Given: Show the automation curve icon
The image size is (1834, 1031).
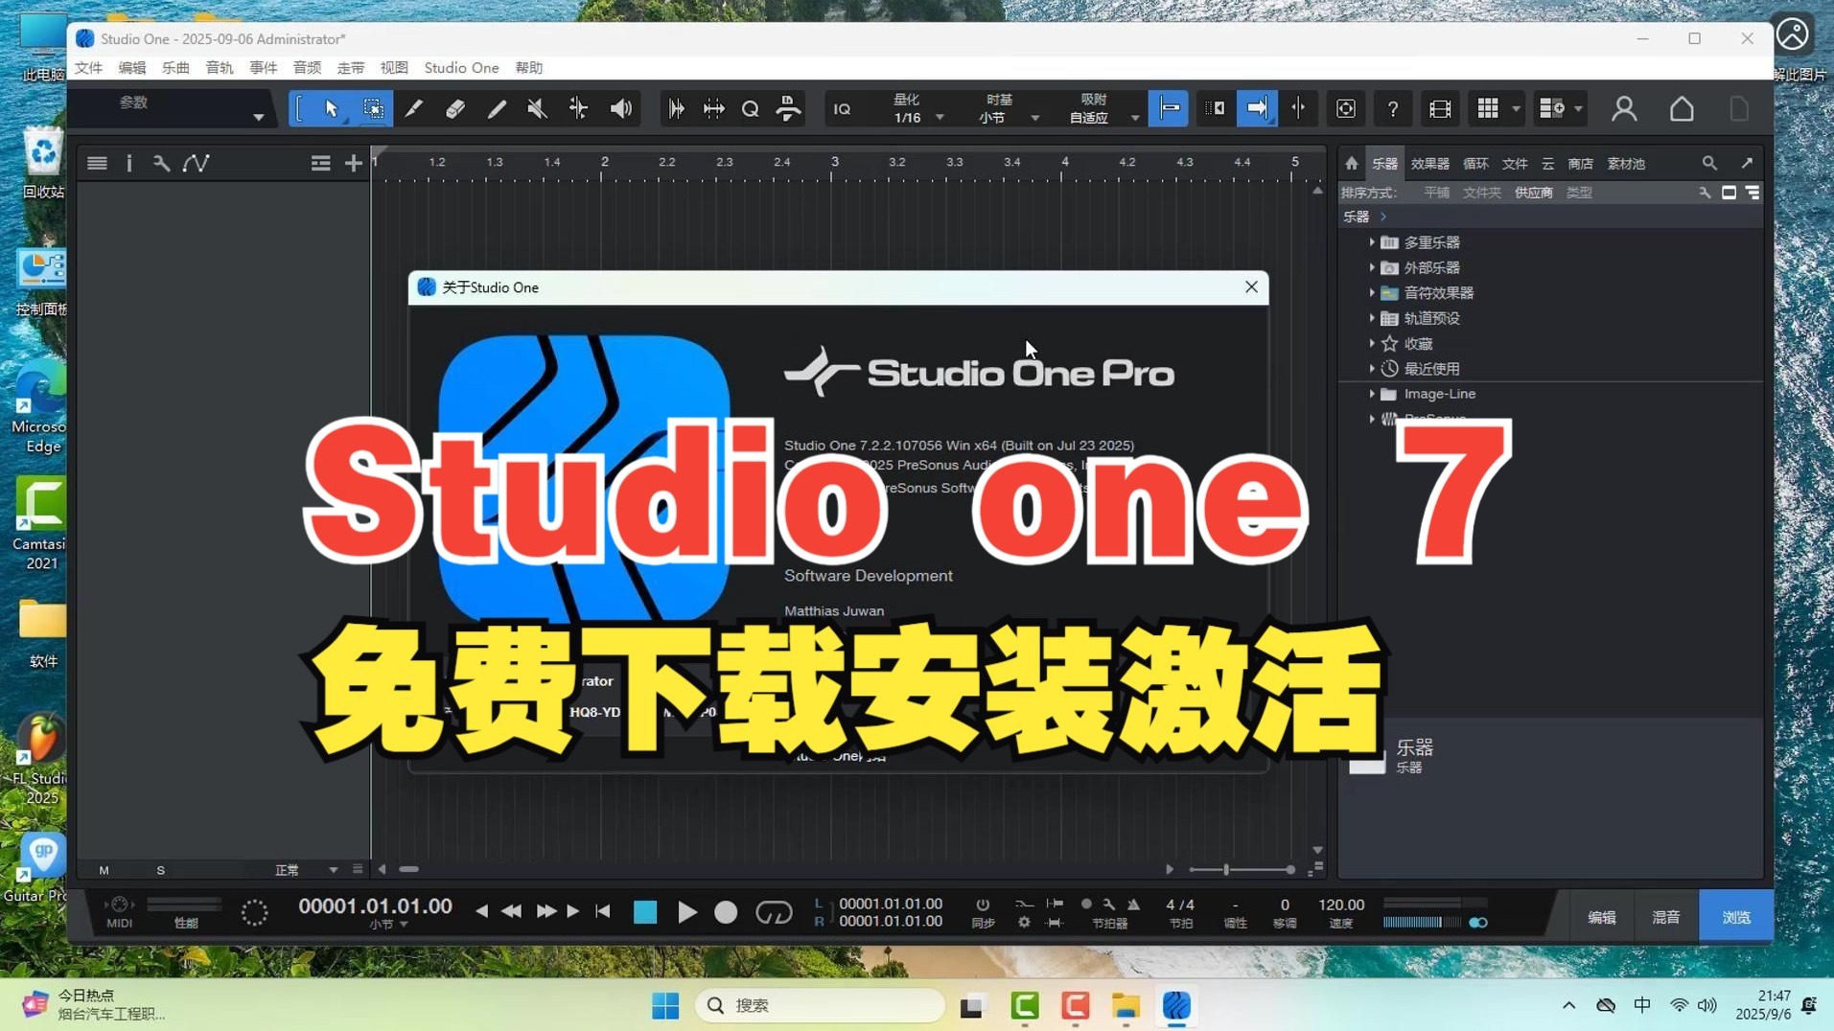Looking at the screenshot, I should click(x=197, y=164).
